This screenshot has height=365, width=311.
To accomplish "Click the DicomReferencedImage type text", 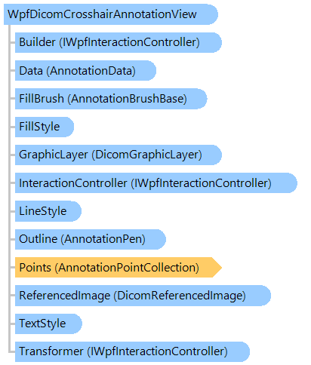I will pos(180,296).
